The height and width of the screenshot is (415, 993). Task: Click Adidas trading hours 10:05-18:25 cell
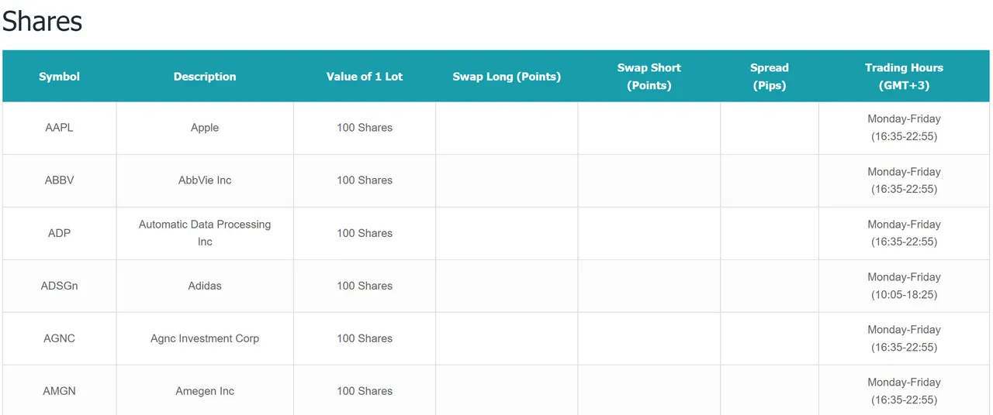click(x=905, y=286)
